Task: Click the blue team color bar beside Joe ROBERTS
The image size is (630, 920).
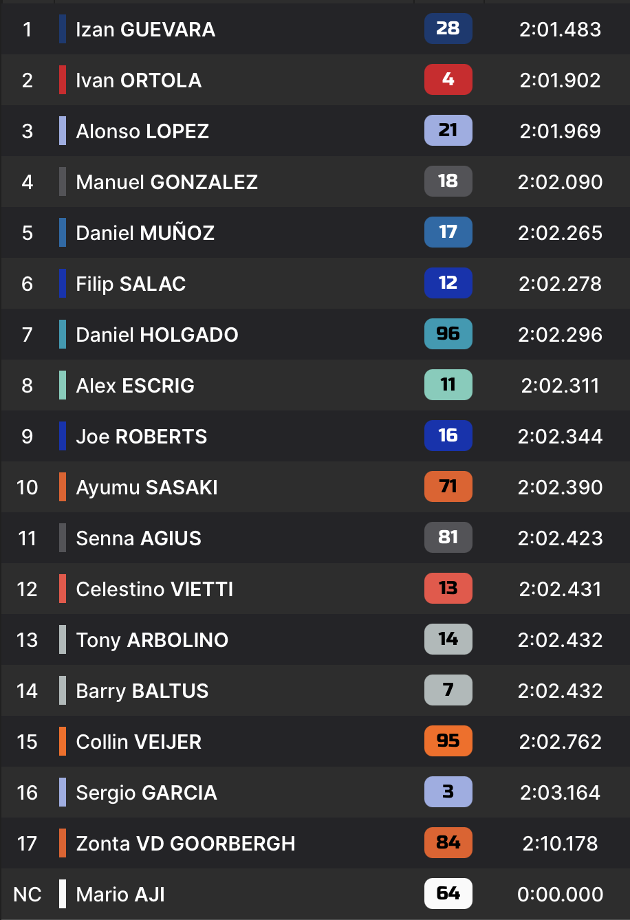Action: (63, 437)
